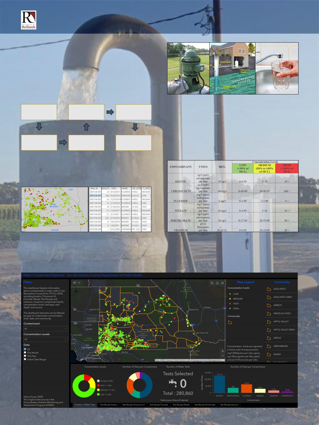The image size is (319, 425).
Task: Click the map selection tool icon
Action: point(75,282)
